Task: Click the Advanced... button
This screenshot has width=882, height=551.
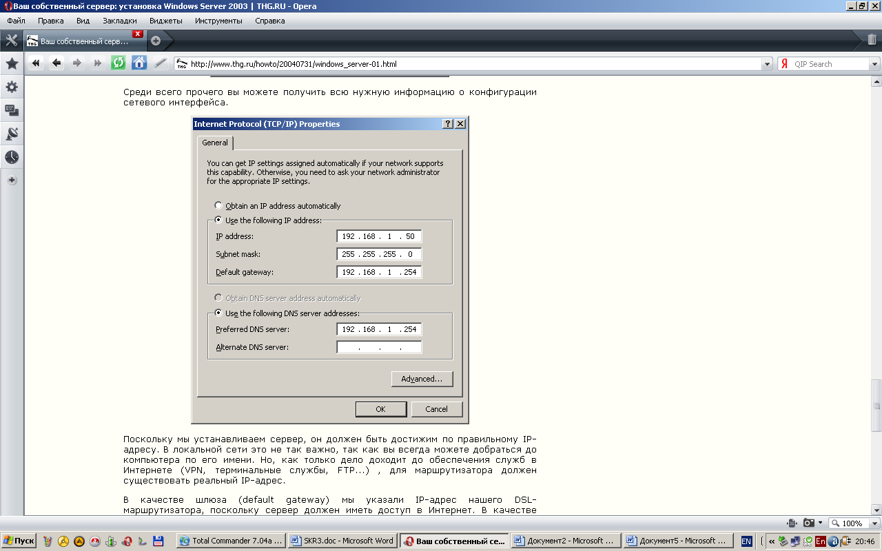Action: 422,379
